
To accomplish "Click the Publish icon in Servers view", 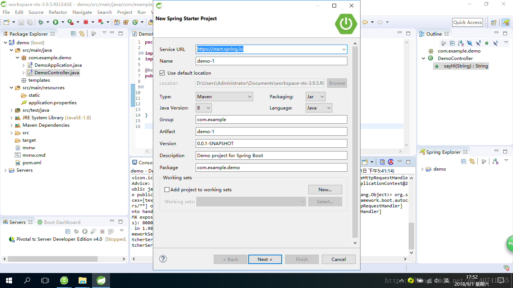I will [x=111, y=231].
